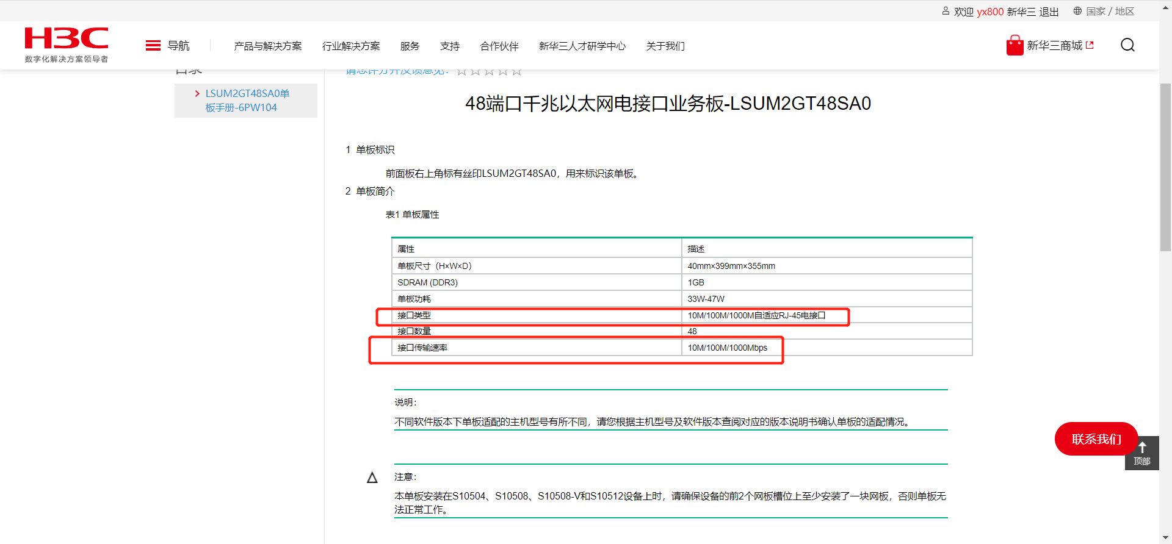Click 退出 to log out
The image size is (1172, 544).
coord(1049,12)
